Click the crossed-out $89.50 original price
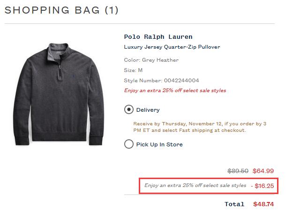 coord(238,171)
